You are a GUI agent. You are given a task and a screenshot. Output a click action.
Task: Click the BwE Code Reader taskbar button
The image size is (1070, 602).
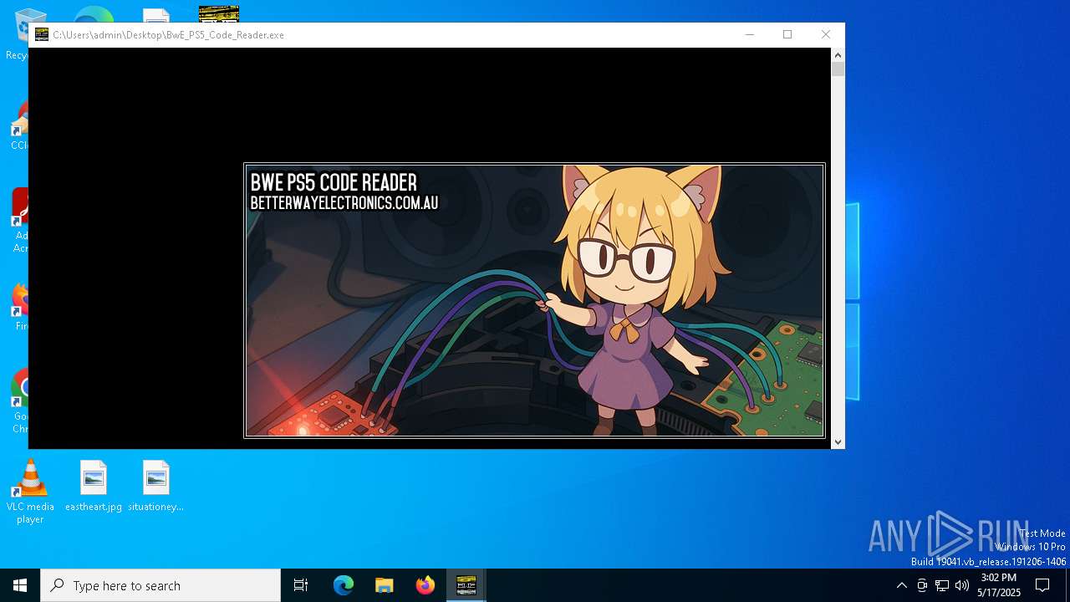tap(466, 585)
